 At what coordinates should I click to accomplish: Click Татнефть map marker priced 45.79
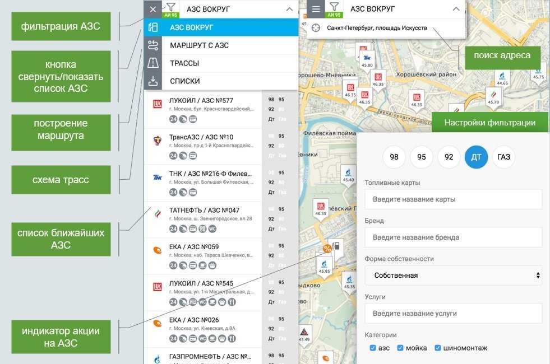pos(493,98)
